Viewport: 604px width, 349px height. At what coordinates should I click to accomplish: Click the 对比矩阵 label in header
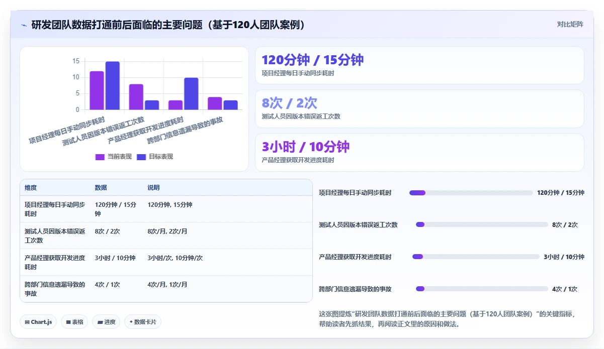570,24
